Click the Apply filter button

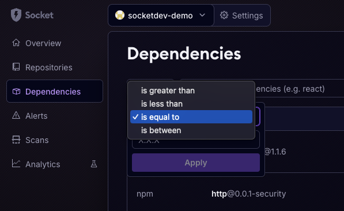pos(196,163)
